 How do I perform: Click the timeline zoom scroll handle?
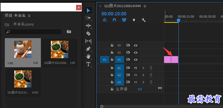(x=102, y=107)
